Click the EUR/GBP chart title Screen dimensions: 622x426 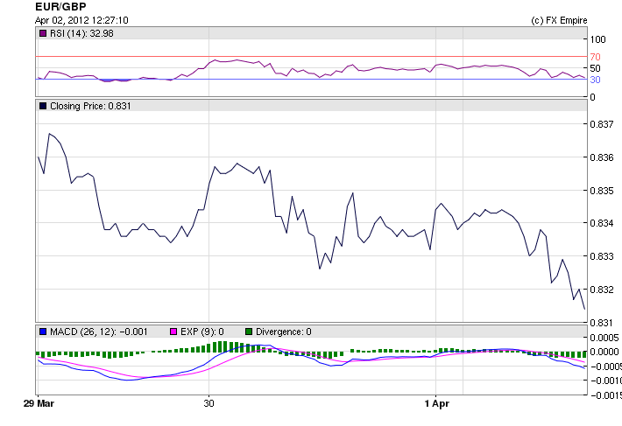point(60,7)
